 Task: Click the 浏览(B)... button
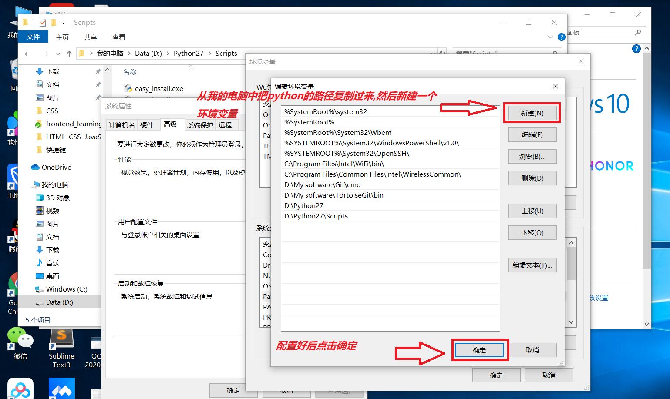532,157
